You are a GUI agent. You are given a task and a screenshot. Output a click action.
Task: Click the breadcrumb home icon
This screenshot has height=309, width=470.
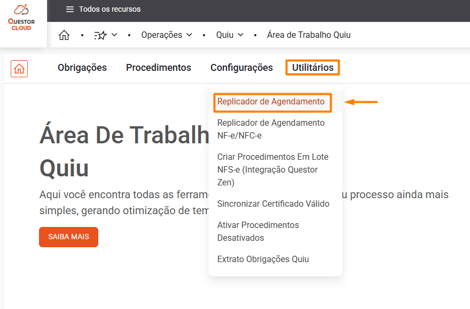(64, 35)
